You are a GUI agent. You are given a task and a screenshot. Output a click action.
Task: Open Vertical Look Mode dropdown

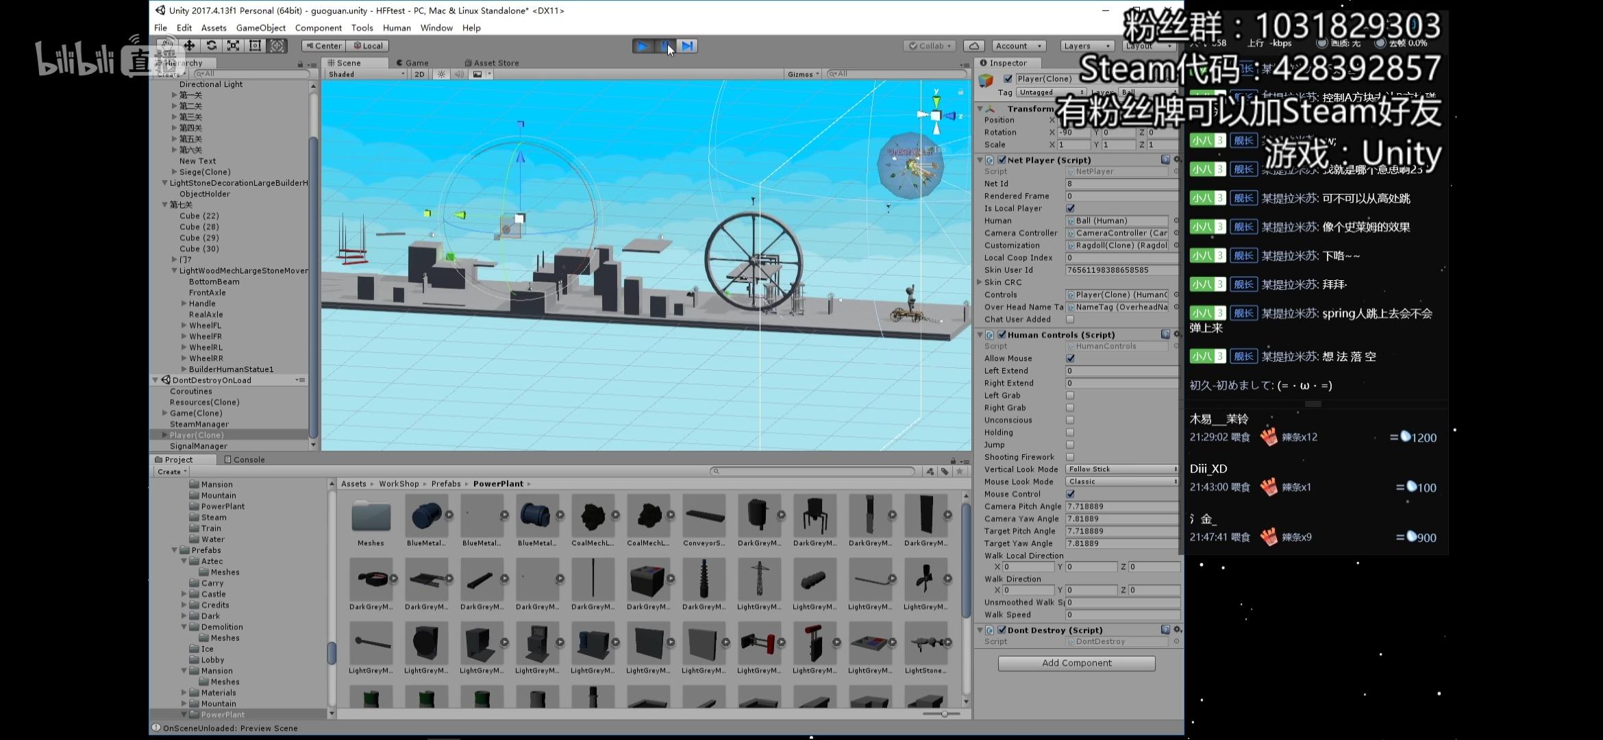tap(1122, 469)
